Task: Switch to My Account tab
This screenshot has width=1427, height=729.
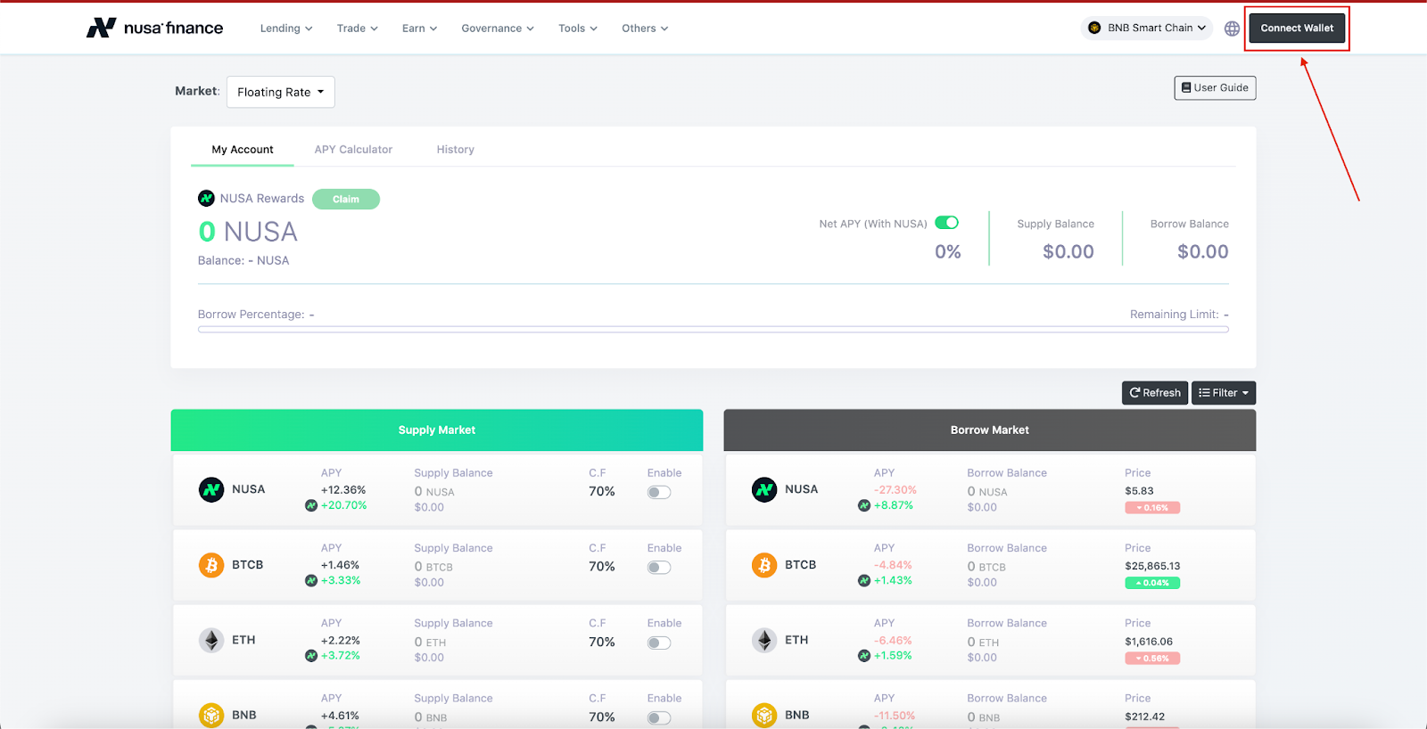Action: tap(243, 150)
